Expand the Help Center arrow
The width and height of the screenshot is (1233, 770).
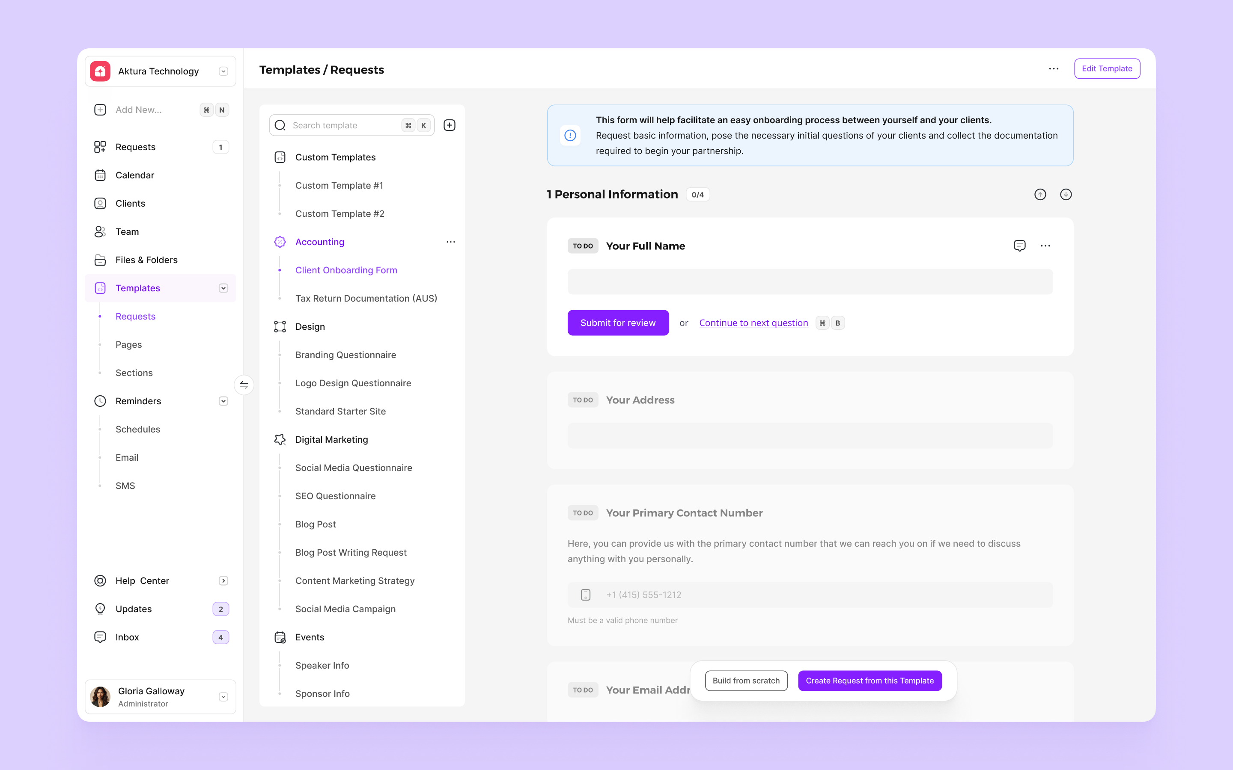223,581
